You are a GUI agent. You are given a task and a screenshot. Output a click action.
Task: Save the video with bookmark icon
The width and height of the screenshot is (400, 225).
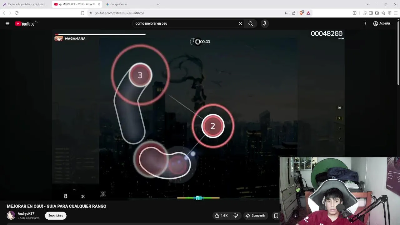(276, 216)
